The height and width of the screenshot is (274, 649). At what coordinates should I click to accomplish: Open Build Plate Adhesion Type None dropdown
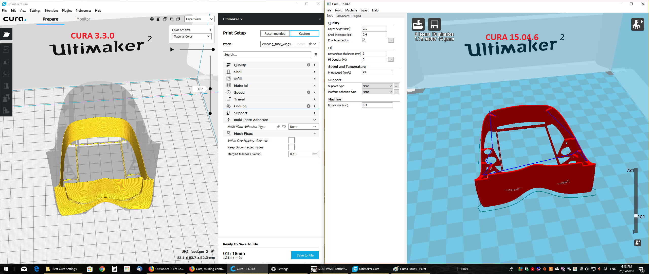[303, 127]
